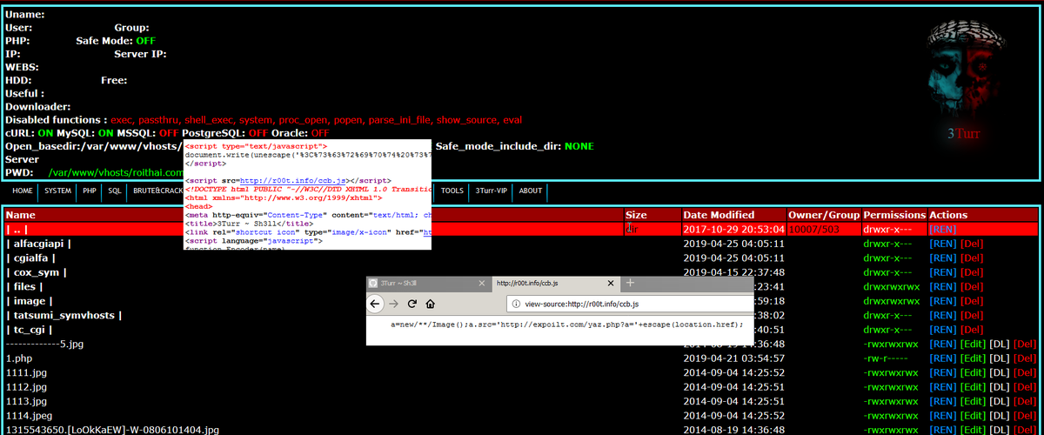1044x435 pixels.
Task: Click the Date Modified column header
Action: [x=719, y=215]
